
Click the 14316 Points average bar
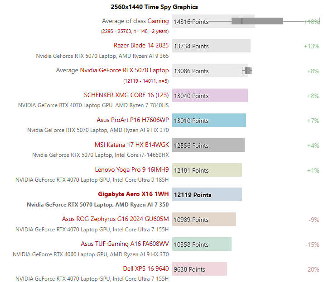[213, 21]
